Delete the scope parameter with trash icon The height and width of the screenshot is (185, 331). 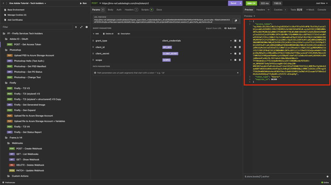[x=240, y=60]
